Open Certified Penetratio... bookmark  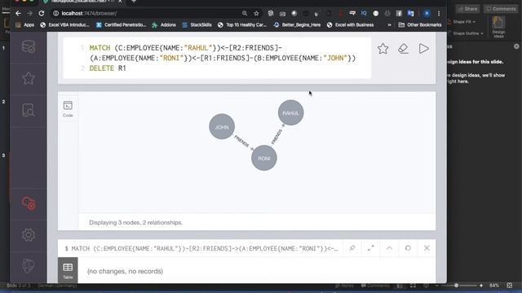click(x=122, y=25)
